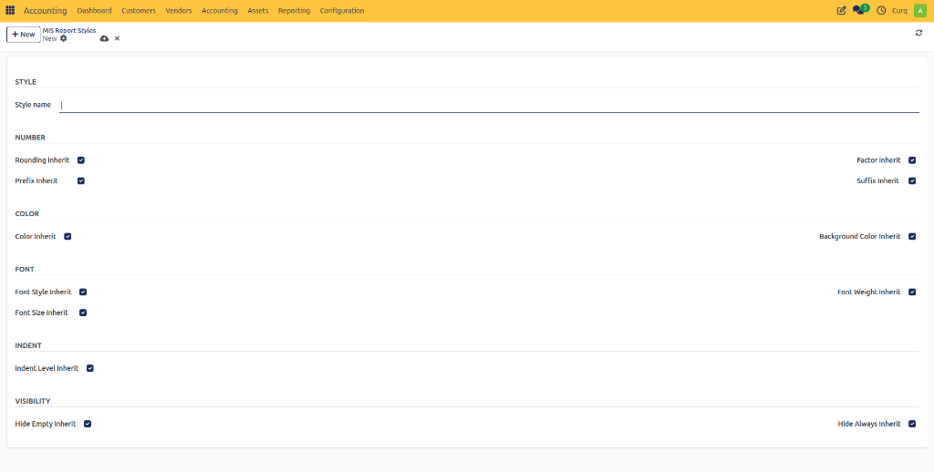Toggle Font Size Inherit checkbox
934x472 pixels.
pyautogui.click(x=83, y=313)
